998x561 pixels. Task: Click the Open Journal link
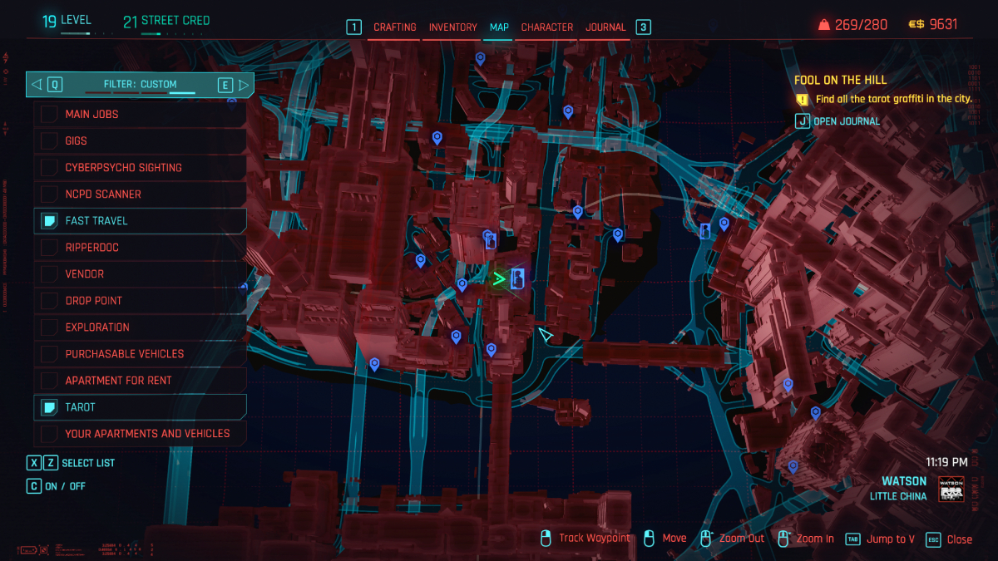coord(846,121)
